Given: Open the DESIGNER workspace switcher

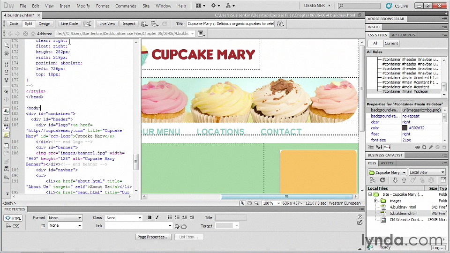Looking at the screenshot, I should (317, 6).
